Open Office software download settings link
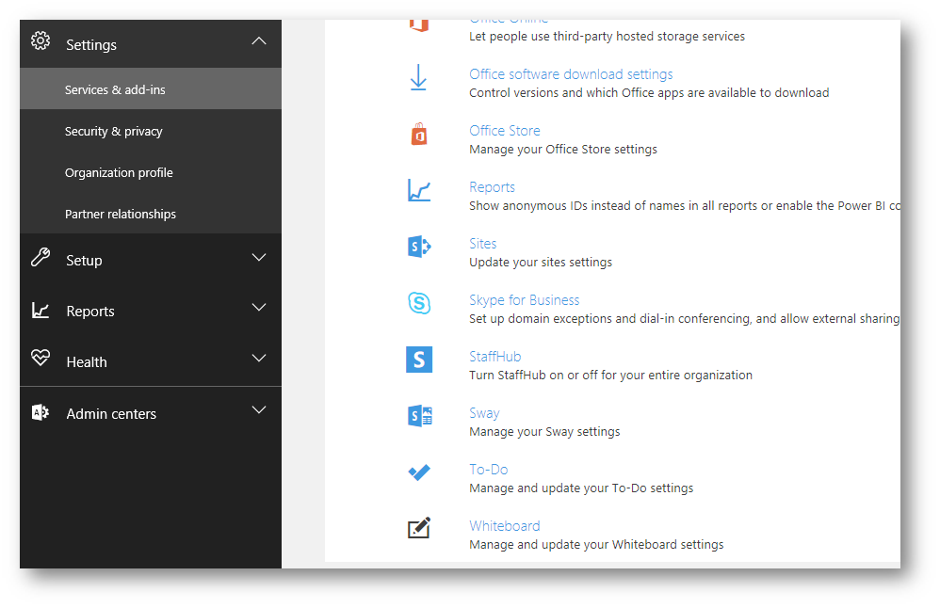 (571, 74)
